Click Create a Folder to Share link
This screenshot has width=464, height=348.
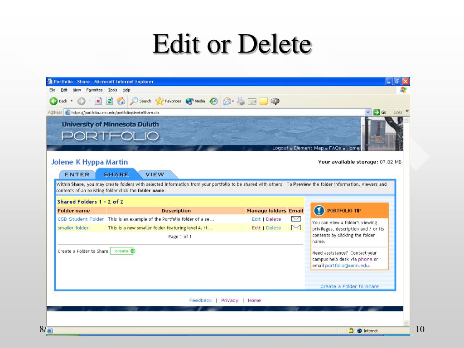349,286
